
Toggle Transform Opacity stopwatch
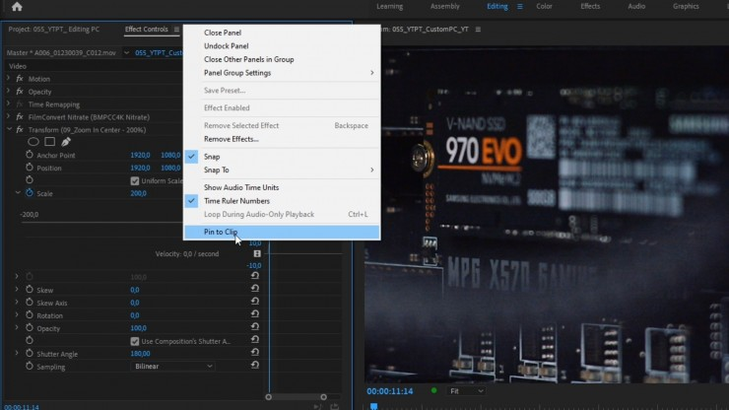click(x=30, y=327)
